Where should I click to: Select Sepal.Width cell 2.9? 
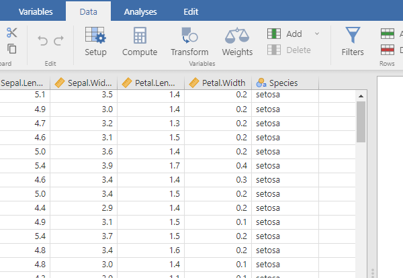83,208
